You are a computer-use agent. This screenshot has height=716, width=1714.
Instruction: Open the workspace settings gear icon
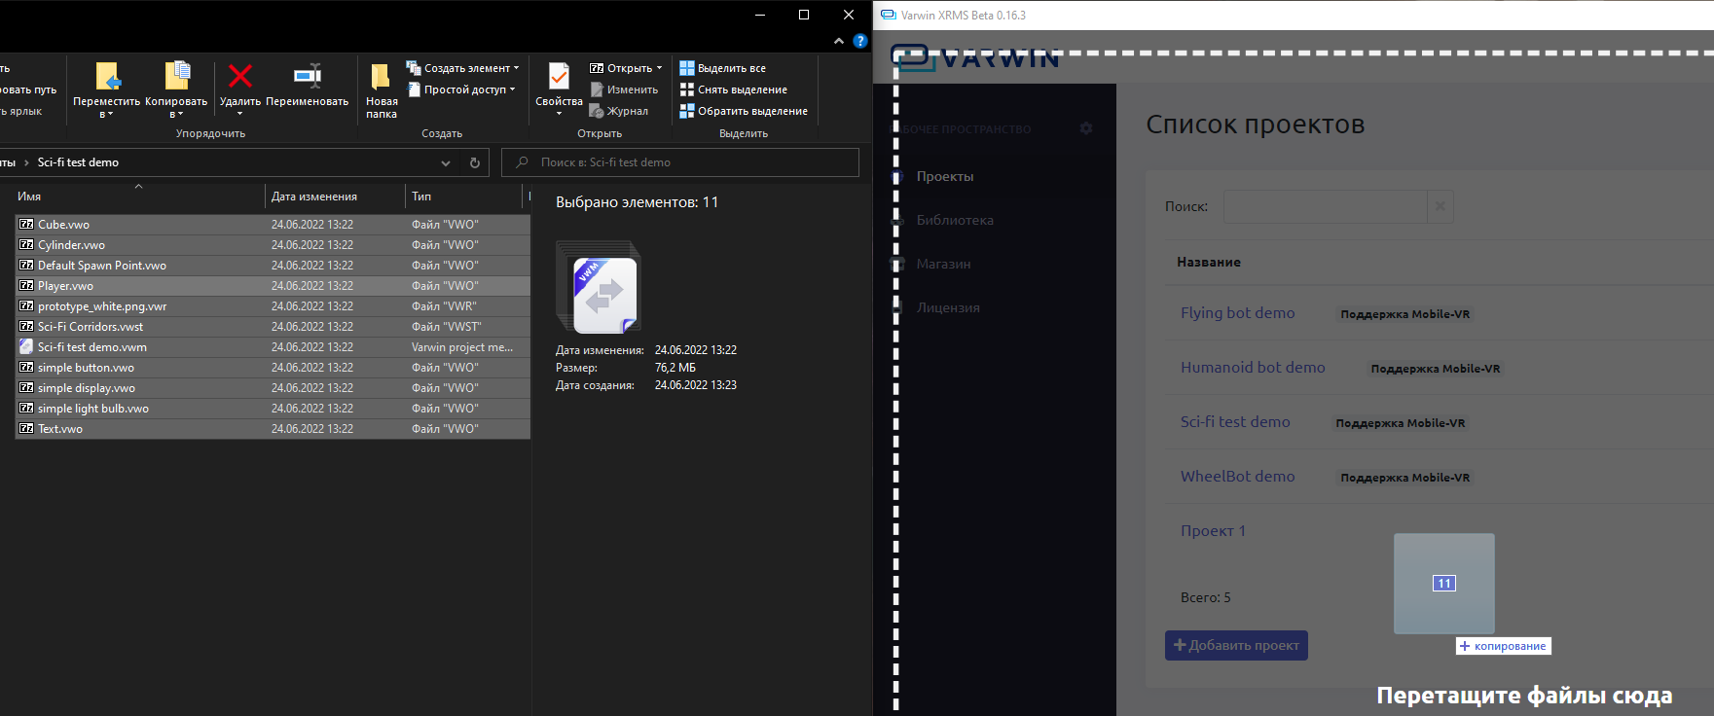tap(1086, 128)
